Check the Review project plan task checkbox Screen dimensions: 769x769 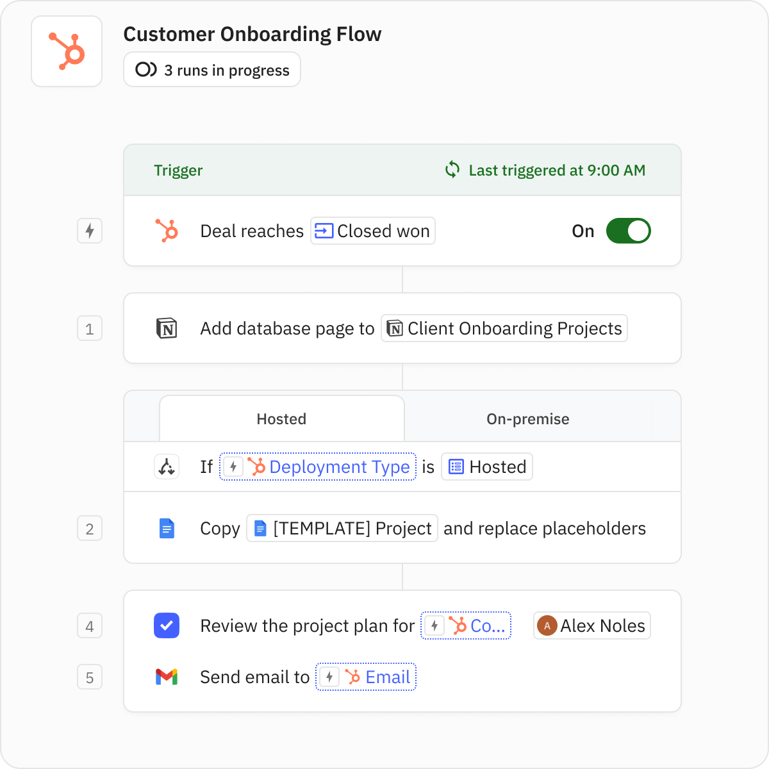click(167, 625)
